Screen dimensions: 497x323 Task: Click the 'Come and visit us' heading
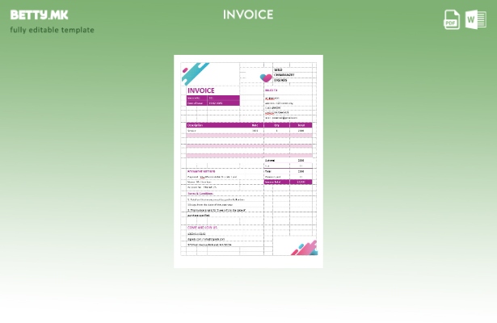(204, 228)
